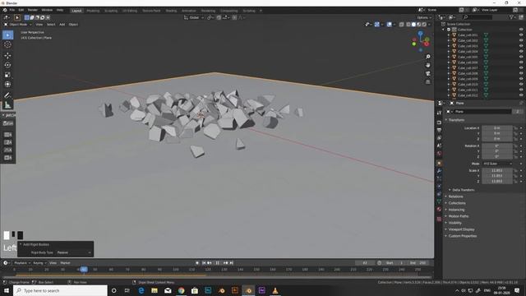The image size is (526, 296).
Task: Open the Modifiers properties tab
Action: tap(439, 171)
